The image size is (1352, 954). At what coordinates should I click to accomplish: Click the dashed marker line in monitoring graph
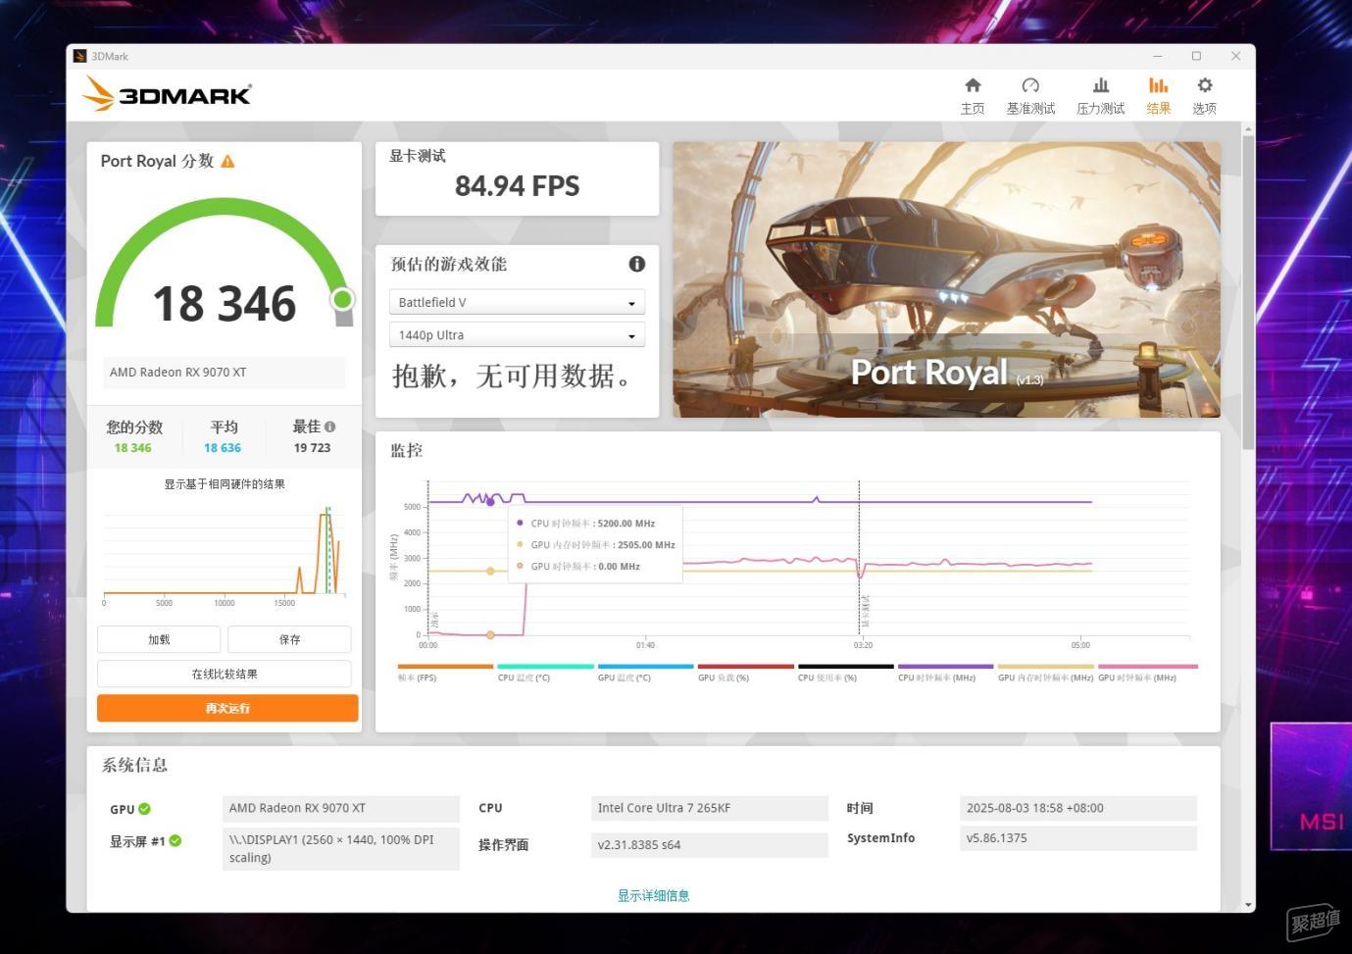coord(859,557)
